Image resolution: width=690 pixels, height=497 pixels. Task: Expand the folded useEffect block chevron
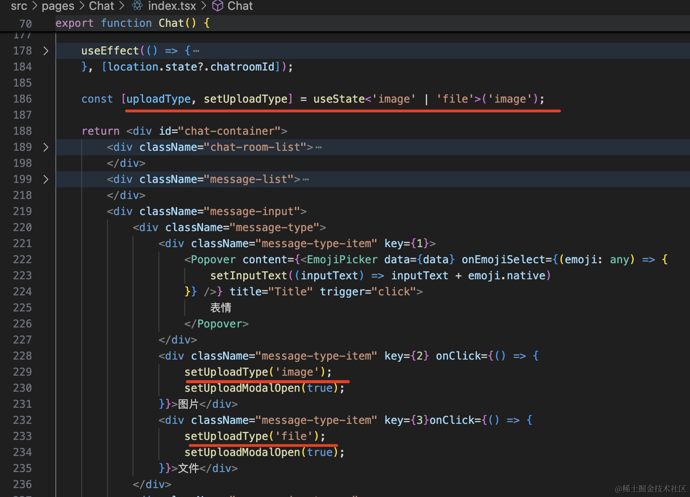coord(46,51)
